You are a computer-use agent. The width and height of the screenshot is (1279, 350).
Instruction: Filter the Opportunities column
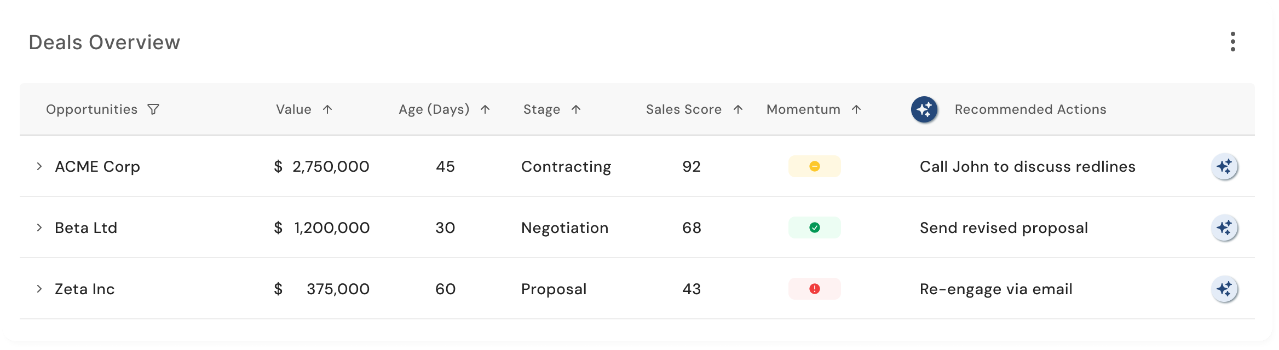click(x=153, y=109)
